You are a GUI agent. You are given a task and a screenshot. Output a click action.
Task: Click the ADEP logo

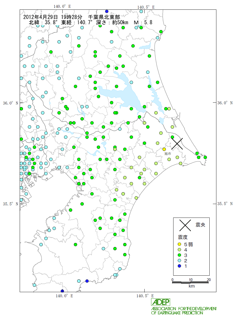coord(161,302)
